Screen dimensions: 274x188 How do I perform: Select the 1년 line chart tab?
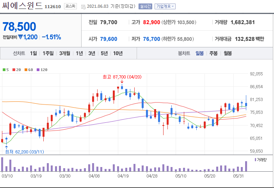coord(79,53)
